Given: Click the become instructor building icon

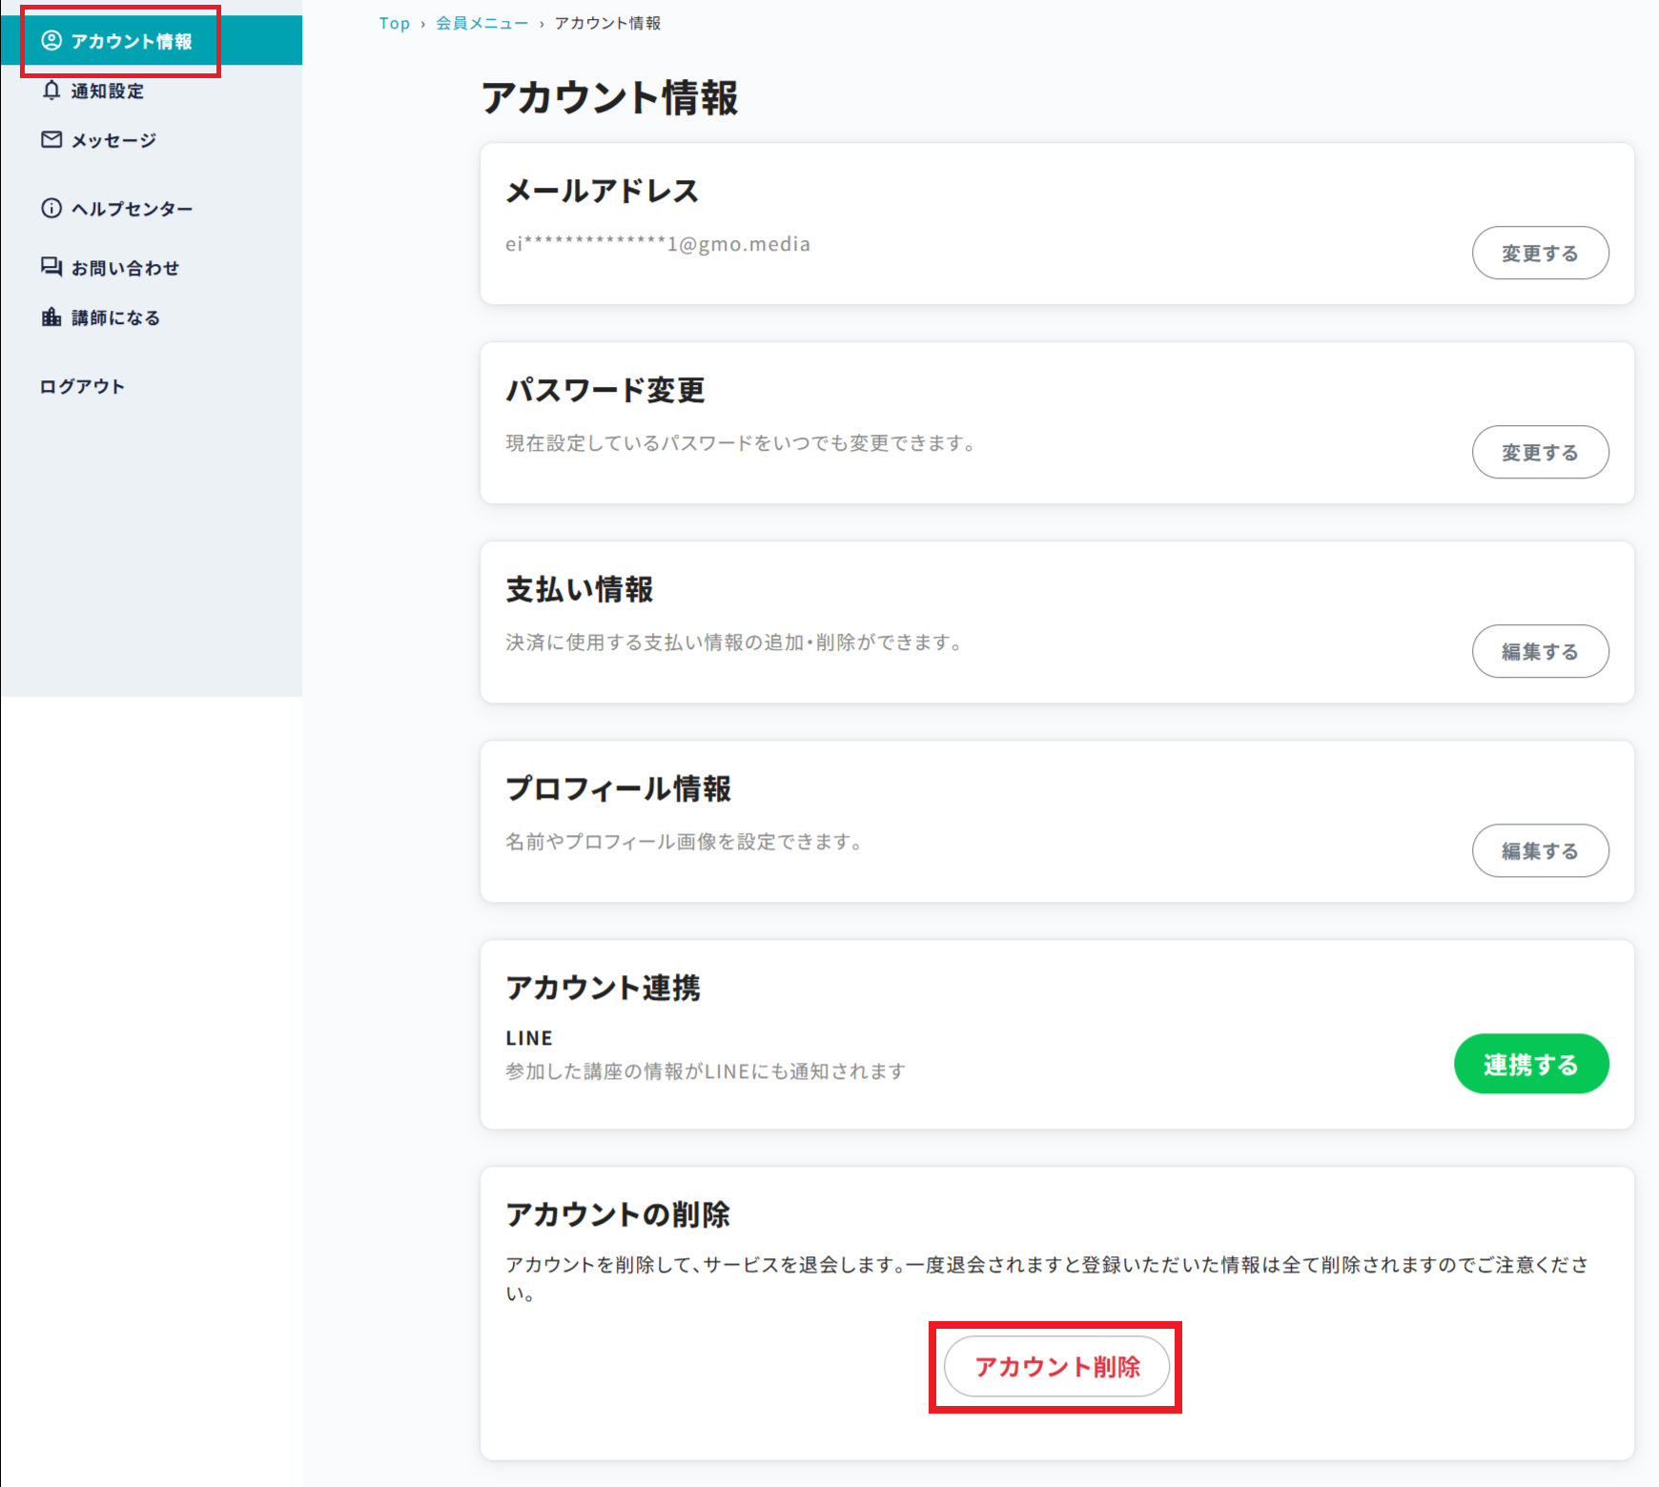Looking at the screenshot, I should [51, 317].
